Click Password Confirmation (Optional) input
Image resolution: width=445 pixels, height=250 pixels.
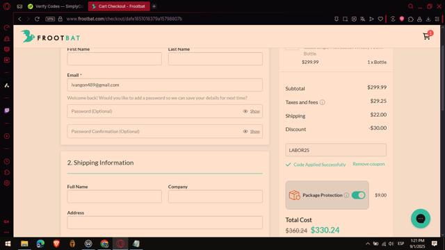tap(165, 131)
